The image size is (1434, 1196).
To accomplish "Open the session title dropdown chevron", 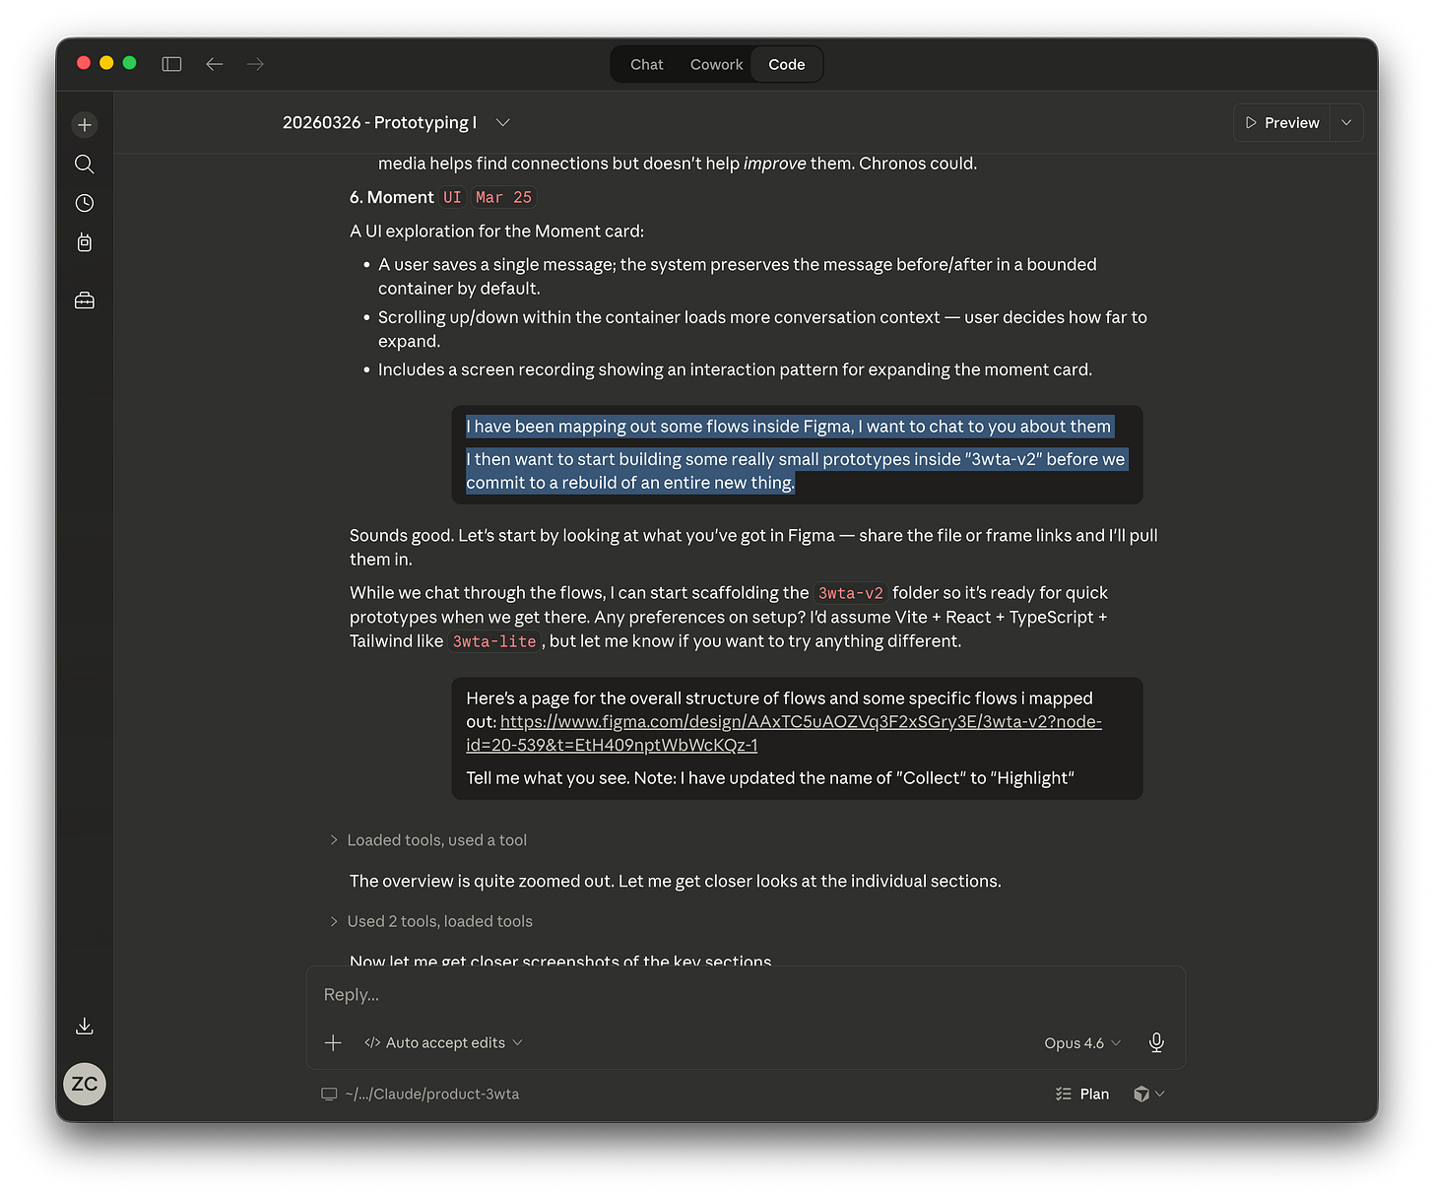I will pos(503,122).
